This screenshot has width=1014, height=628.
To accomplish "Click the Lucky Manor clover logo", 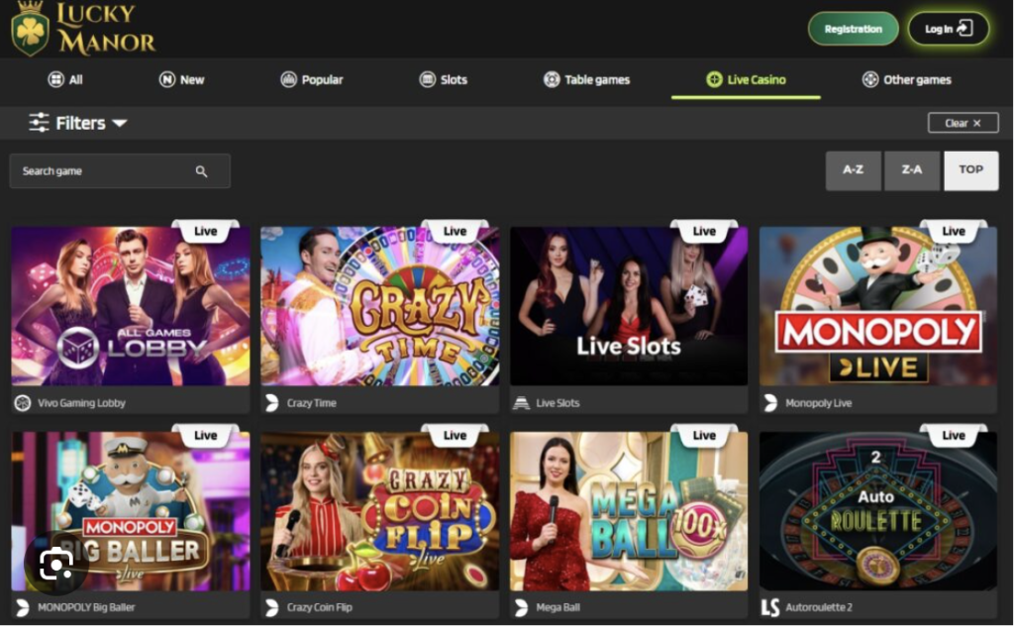I will pyautogui.click(x=30, y=29).
